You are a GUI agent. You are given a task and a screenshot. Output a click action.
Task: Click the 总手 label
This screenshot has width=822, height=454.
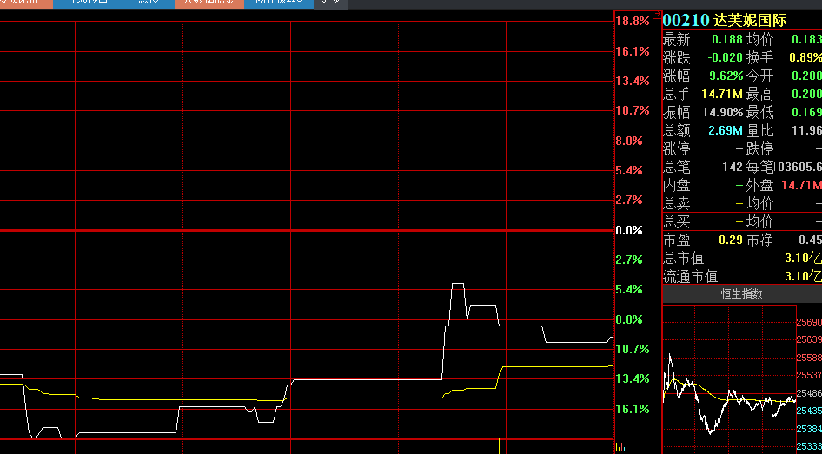tap(677, 95)
